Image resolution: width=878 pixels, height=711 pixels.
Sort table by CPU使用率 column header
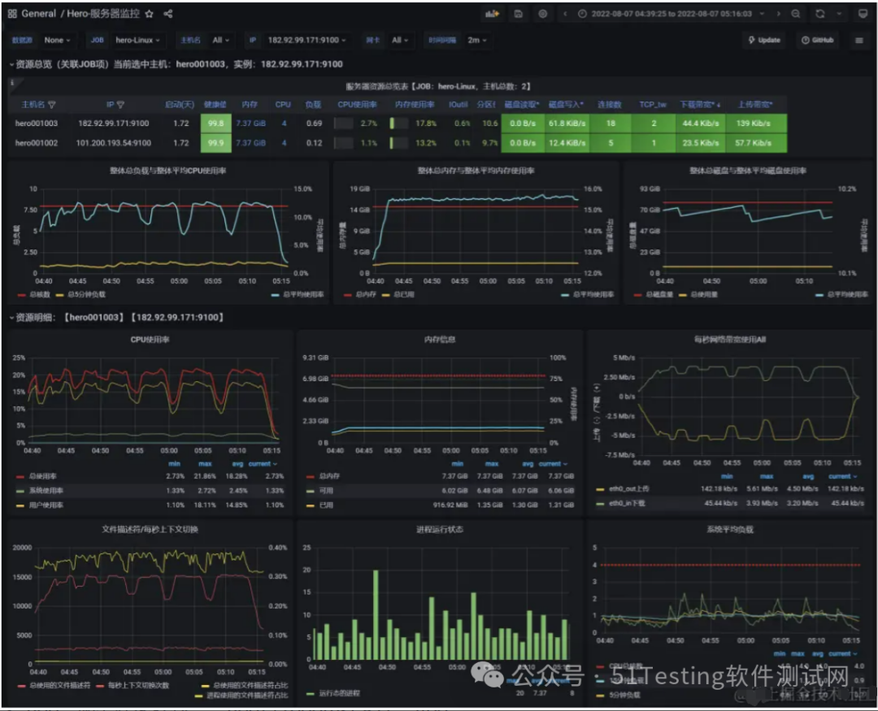(357, 105)
